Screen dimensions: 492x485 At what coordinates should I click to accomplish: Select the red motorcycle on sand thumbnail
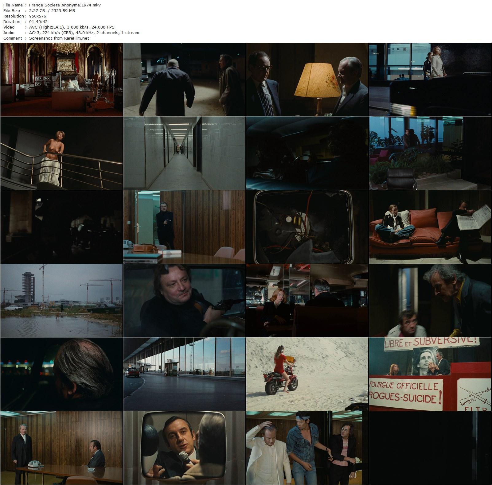click(307, 374)
